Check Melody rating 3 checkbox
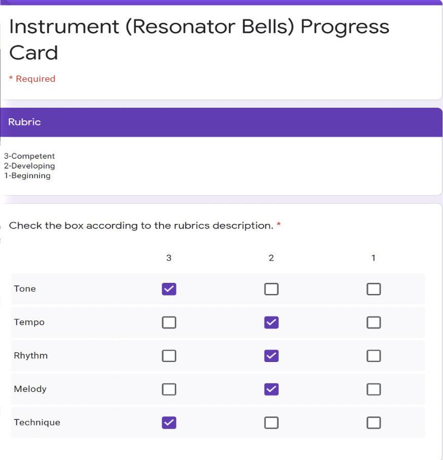443x460 pixels. coord(169,389)
